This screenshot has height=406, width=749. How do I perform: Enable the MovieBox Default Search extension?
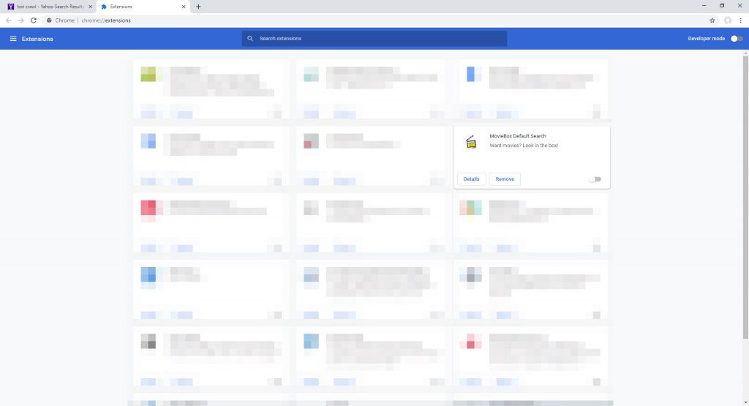click(x=595, y=179)
